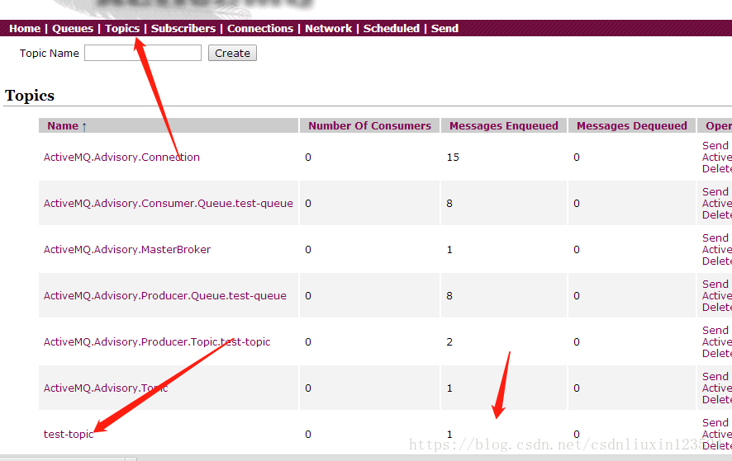Image resolution: width=732 pixels, height=461 pixels.
Task: Click Delete for ActiveMQ.Advisory.Connection row
Action: pos(717,169)
